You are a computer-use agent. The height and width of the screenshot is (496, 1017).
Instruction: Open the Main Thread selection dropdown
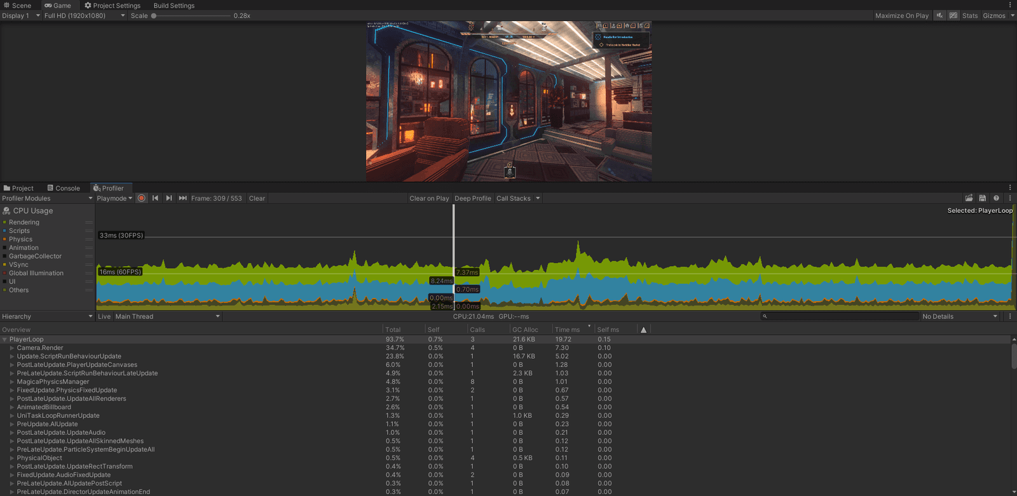167,316
